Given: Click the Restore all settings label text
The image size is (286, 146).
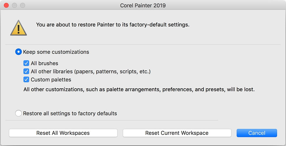Looking at the screenshot, I should click(70, 113).
